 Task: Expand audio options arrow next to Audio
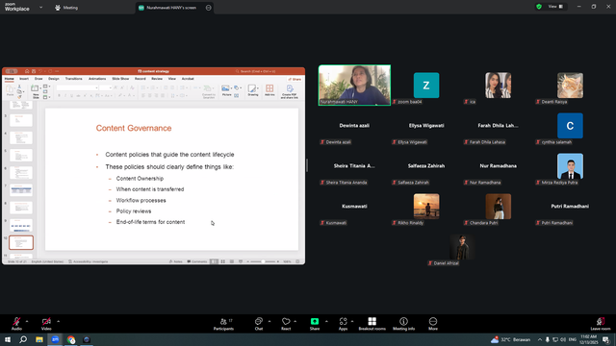pos(27,321)
